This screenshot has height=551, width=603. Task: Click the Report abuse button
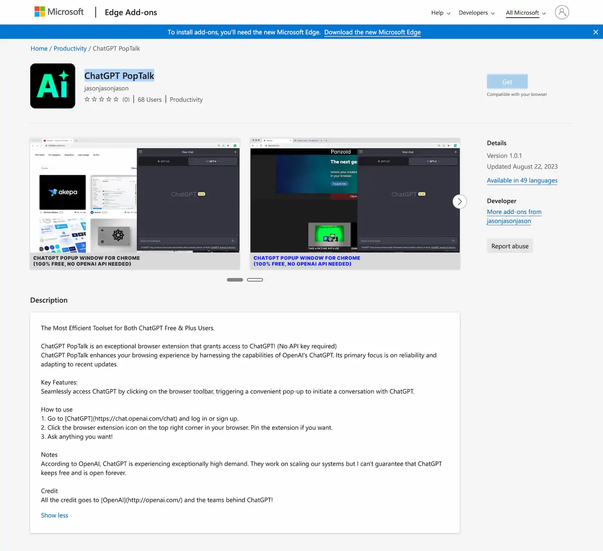tap(510, 246)
